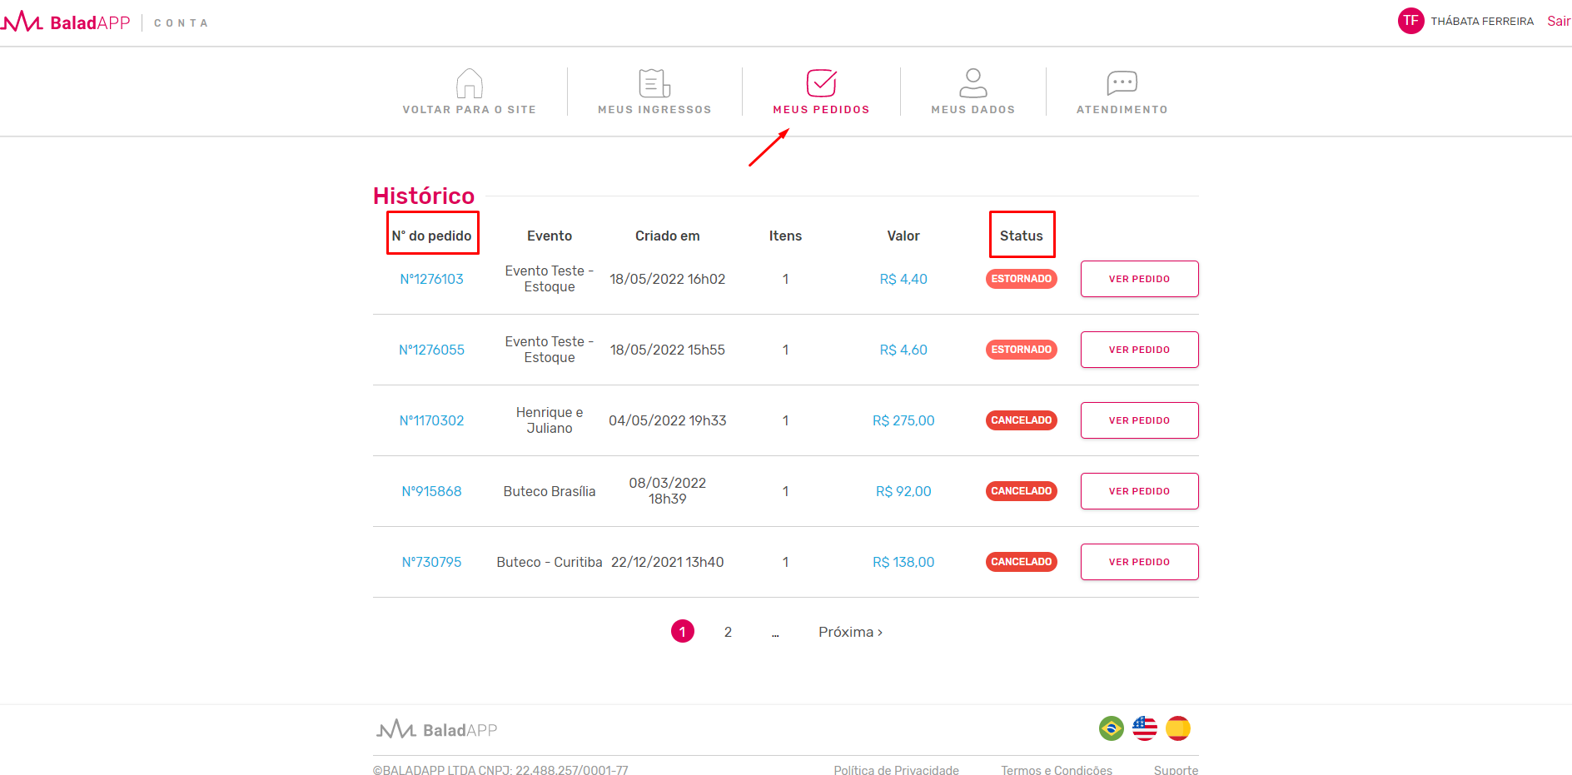Click date 08/03/2022 18h39
This screenshot has height=775, width=1572.
click(x=667, y=491)
